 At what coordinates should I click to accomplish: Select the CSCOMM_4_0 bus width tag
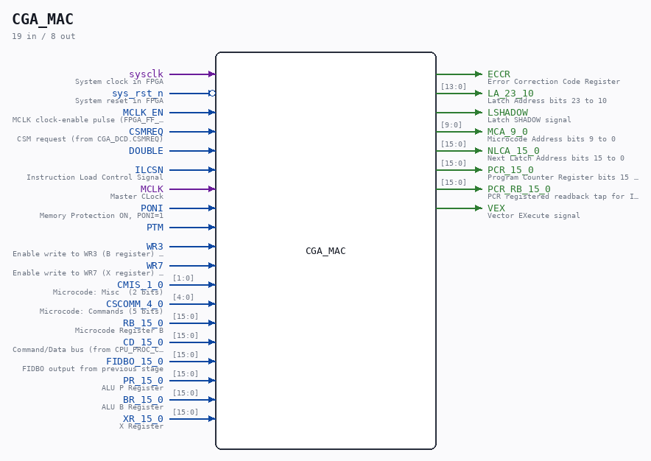click(183, 298)
